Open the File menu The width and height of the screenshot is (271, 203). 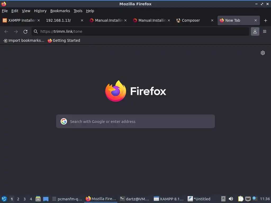point(5,11)
